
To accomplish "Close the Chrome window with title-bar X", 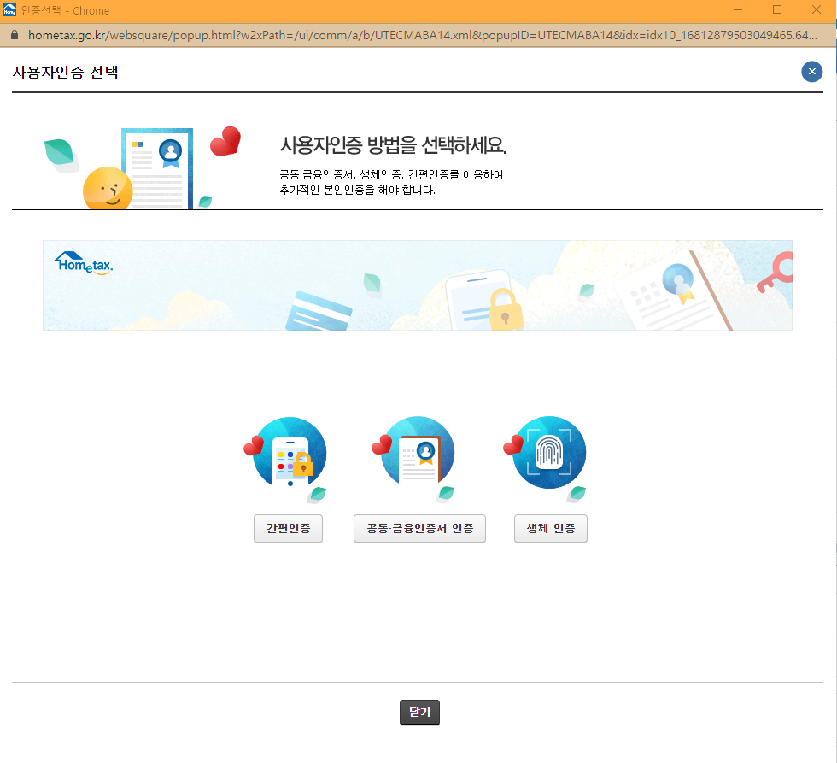I will pos(817,10).
